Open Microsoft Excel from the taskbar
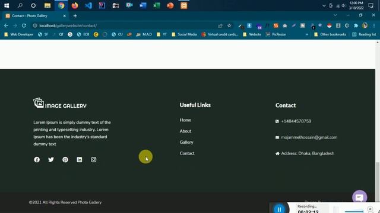 pyautogui.click(x=157, y=5)
